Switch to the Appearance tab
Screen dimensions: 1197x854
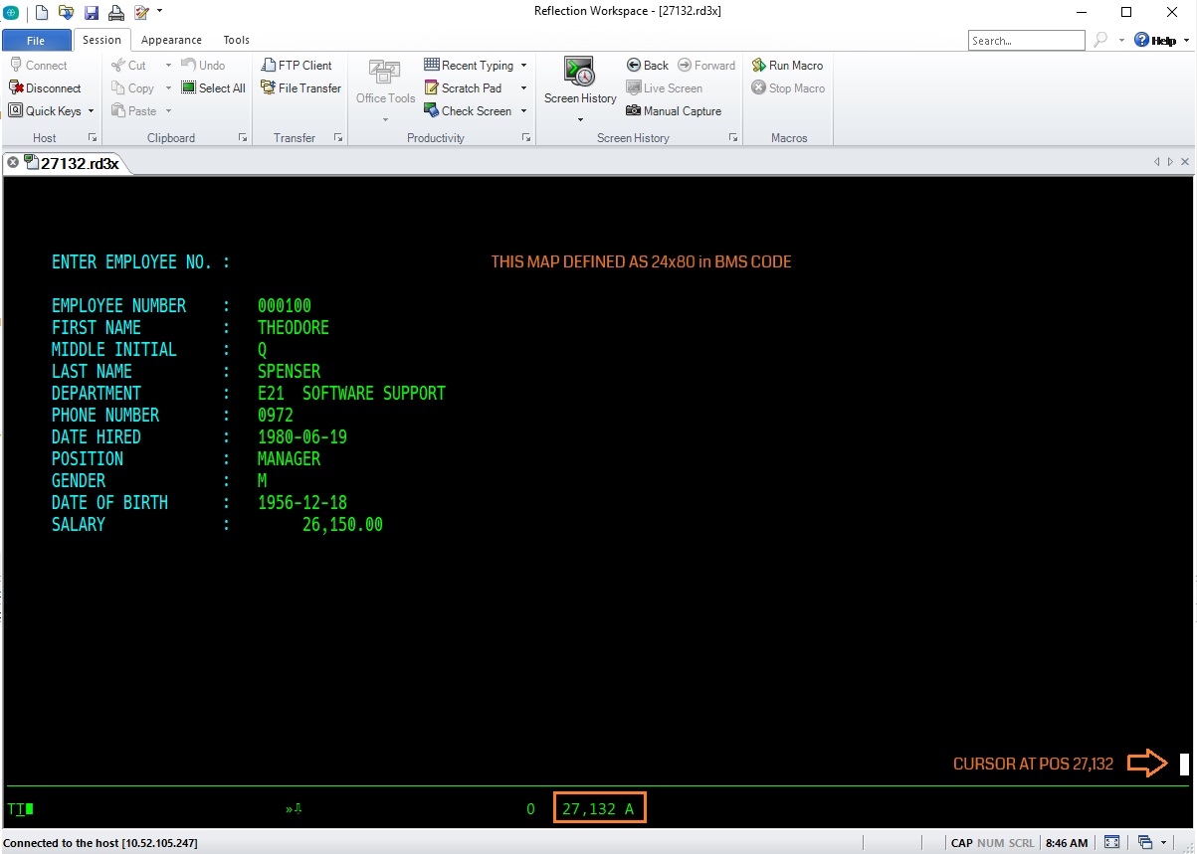tap(170, 40)
